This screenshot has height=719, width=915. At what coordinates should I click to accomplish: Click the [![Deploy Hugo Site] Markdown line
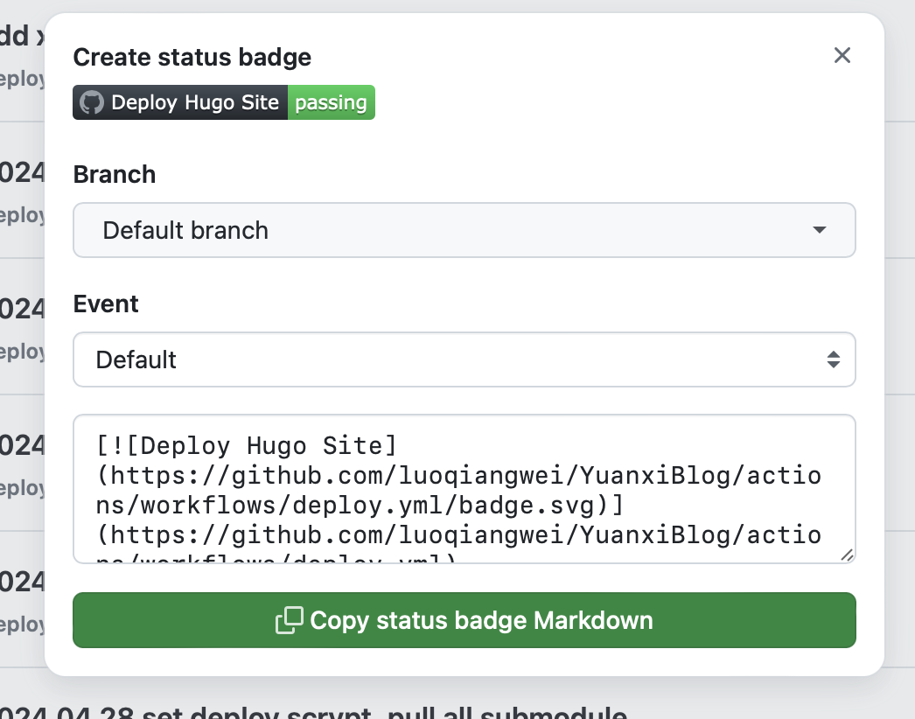[248, 445]
